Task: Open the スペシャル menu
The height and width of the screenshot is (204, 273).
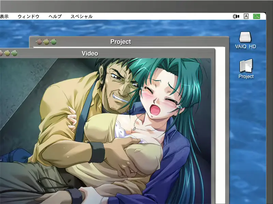Action: tap(82, 16)
